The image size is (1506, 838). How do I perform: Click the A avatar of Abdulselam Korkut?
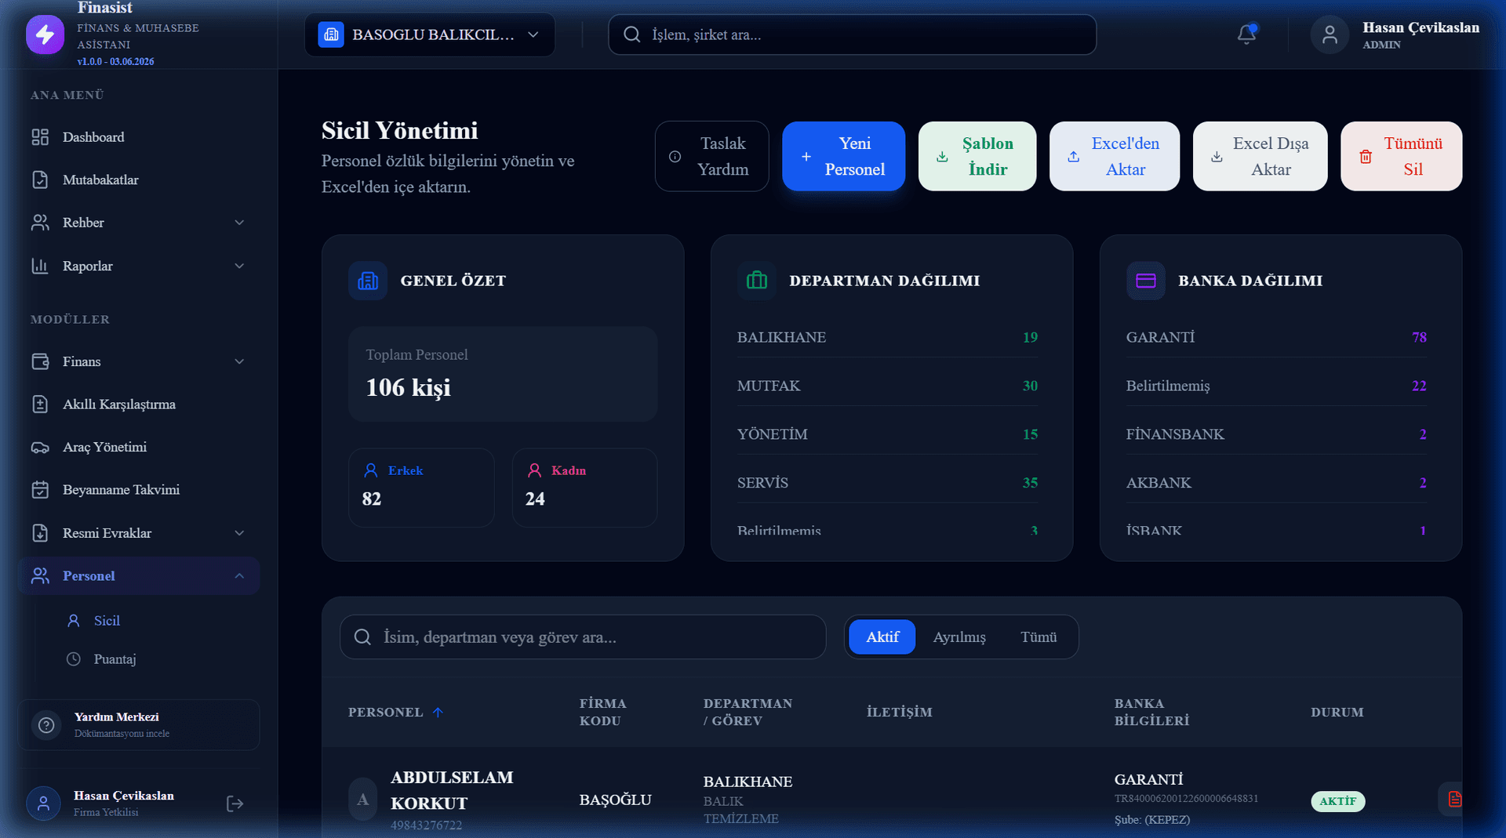(x=362, y=800)
